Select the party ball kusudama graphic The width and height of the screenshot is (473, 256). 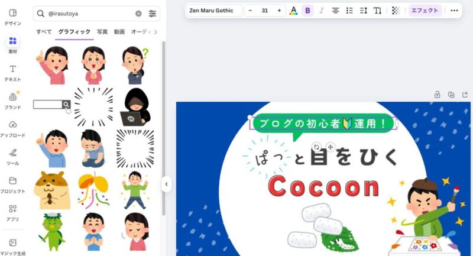94,190
